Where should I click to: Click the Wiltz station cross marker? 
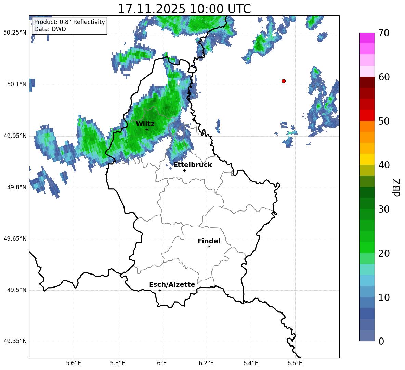click(147, 129)
